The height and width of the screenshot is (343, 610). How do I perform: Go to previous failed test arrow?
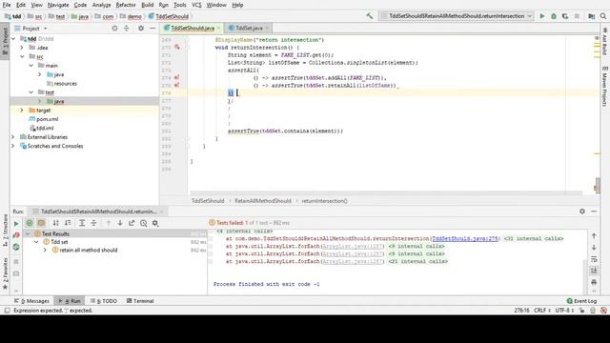[x=109, y=223]
